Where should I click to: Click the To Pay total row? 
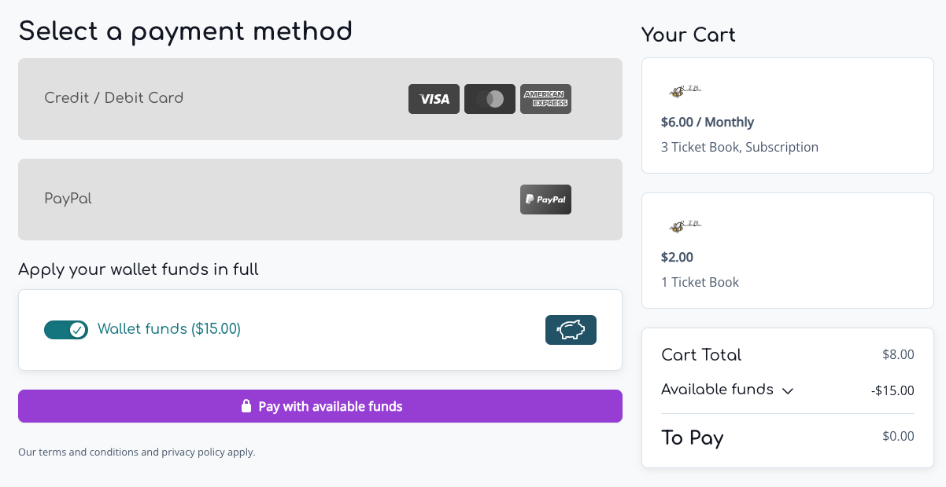tap(788, 438)
